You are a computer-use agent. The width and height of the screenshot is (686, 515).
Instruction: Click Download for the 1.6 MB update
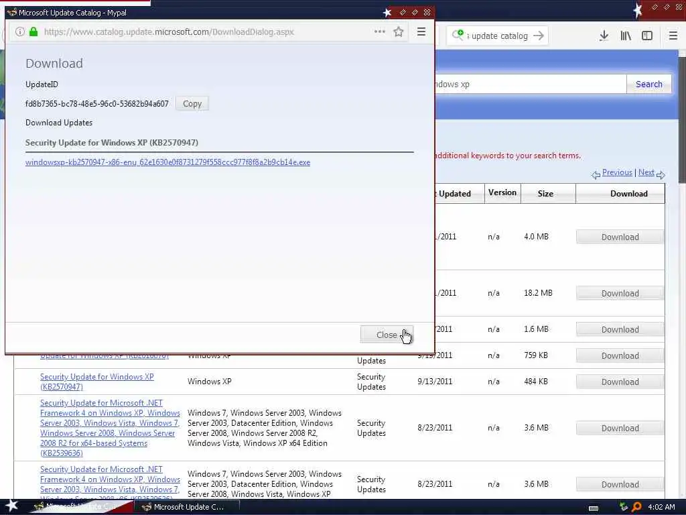pos(620,329)
